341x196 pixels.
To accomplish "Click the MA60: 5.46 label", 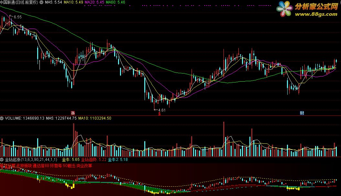I will [x=115, y=2].
